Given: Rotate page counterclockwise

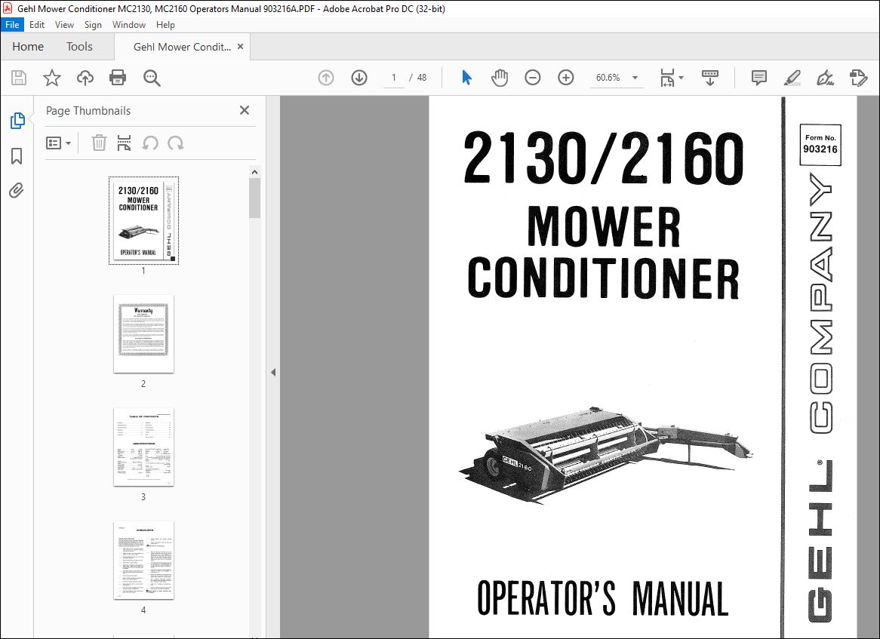Looking at the screenshot, I should [x=150, y=143].
